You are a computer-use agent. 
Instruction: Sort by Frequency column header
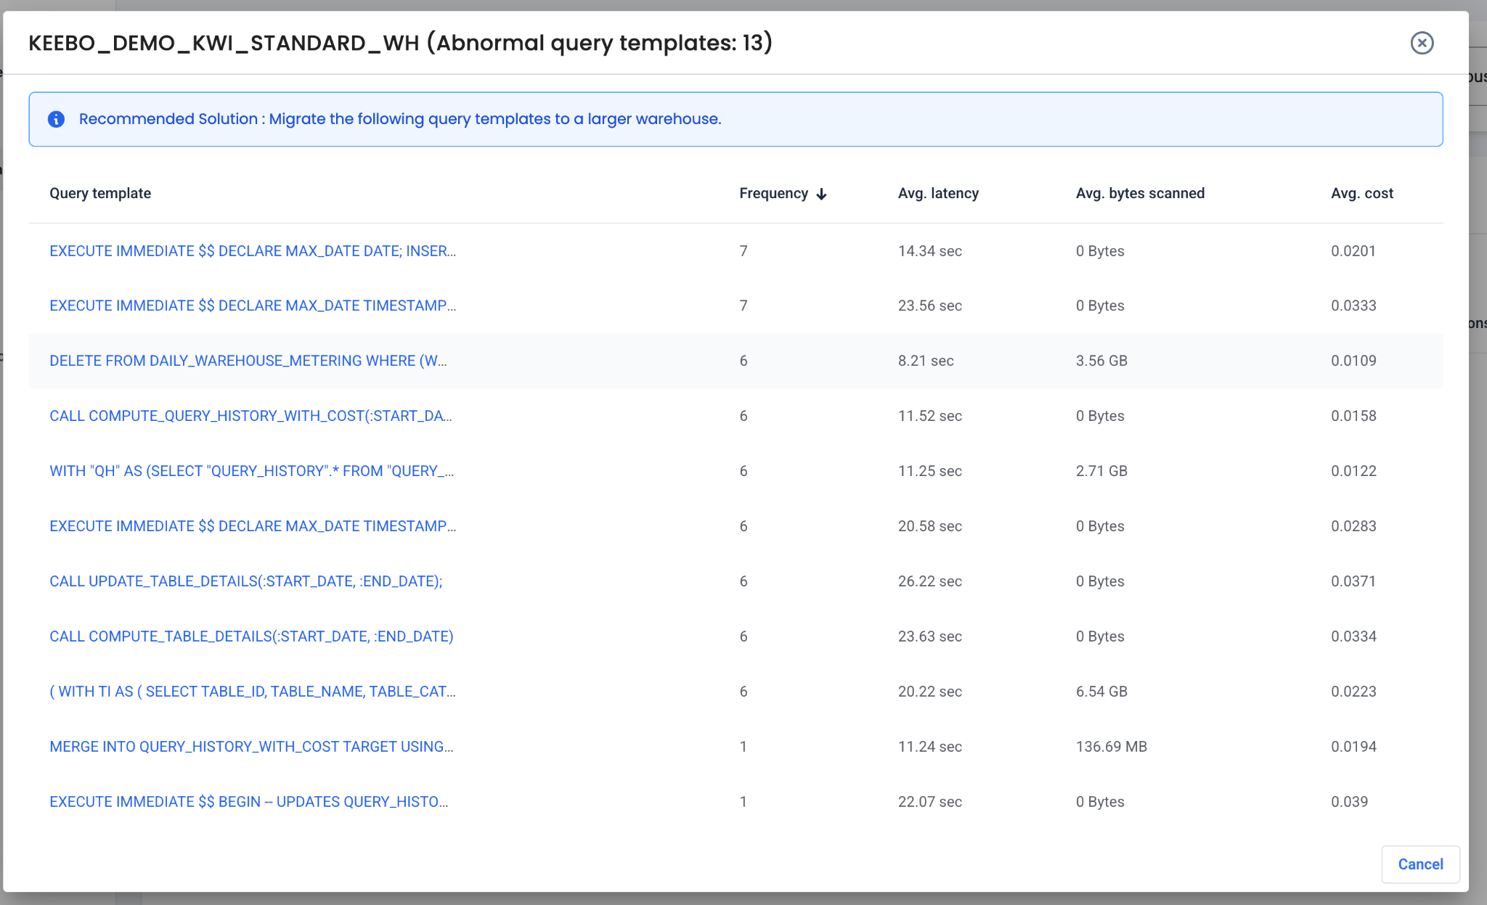tap(773, 194)
